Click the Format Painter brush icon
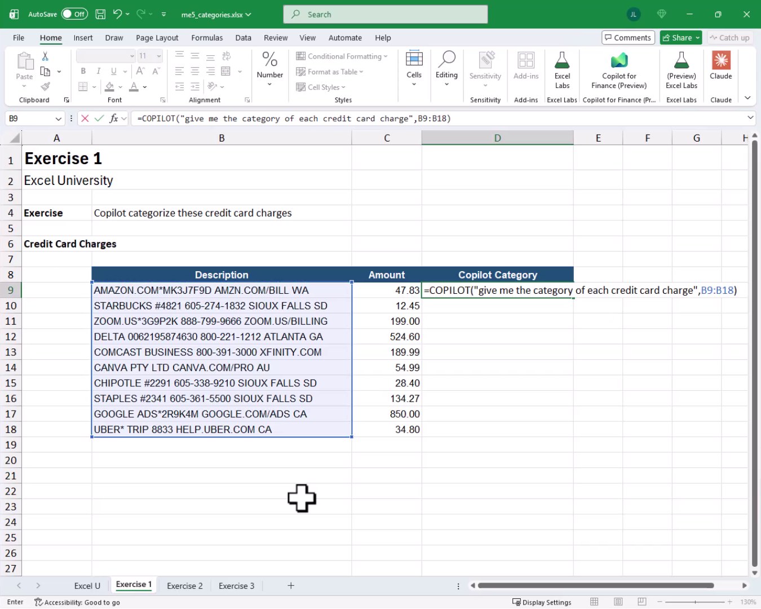 pos(45,86)
